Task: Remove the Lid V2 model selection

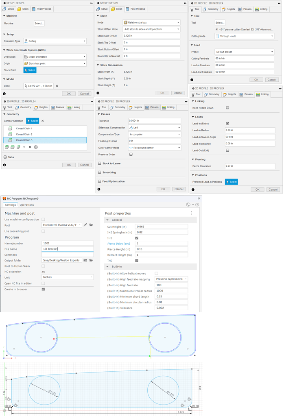Action: 57,86
